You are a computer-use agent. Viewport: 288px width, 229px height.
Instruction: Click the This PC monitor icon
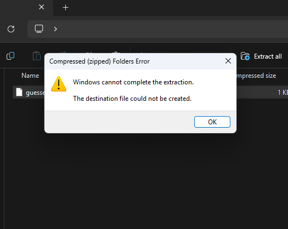39,29
